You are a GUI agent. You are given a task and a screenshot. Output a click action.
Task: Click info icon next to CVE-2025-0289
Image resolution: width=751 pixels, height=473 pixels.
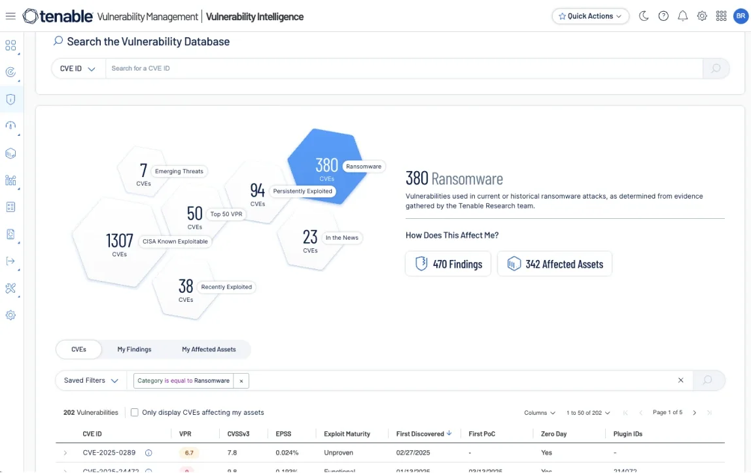[148, 453]
